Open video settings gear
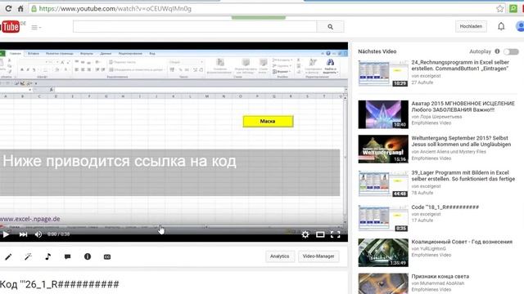The width and height of the screenshot is (524, 294). pyautogui.click(x=305, y=234)
